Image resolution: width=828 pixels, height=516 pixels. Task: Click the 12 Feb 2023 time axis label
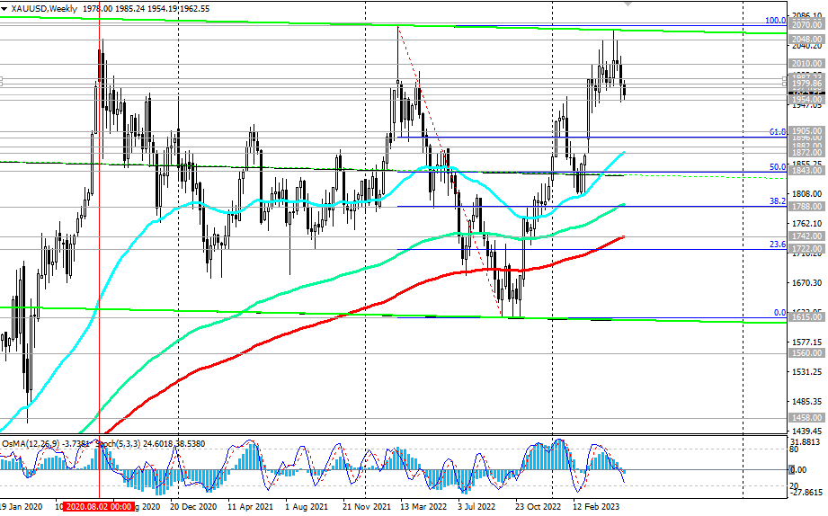[x=596, y=506]
